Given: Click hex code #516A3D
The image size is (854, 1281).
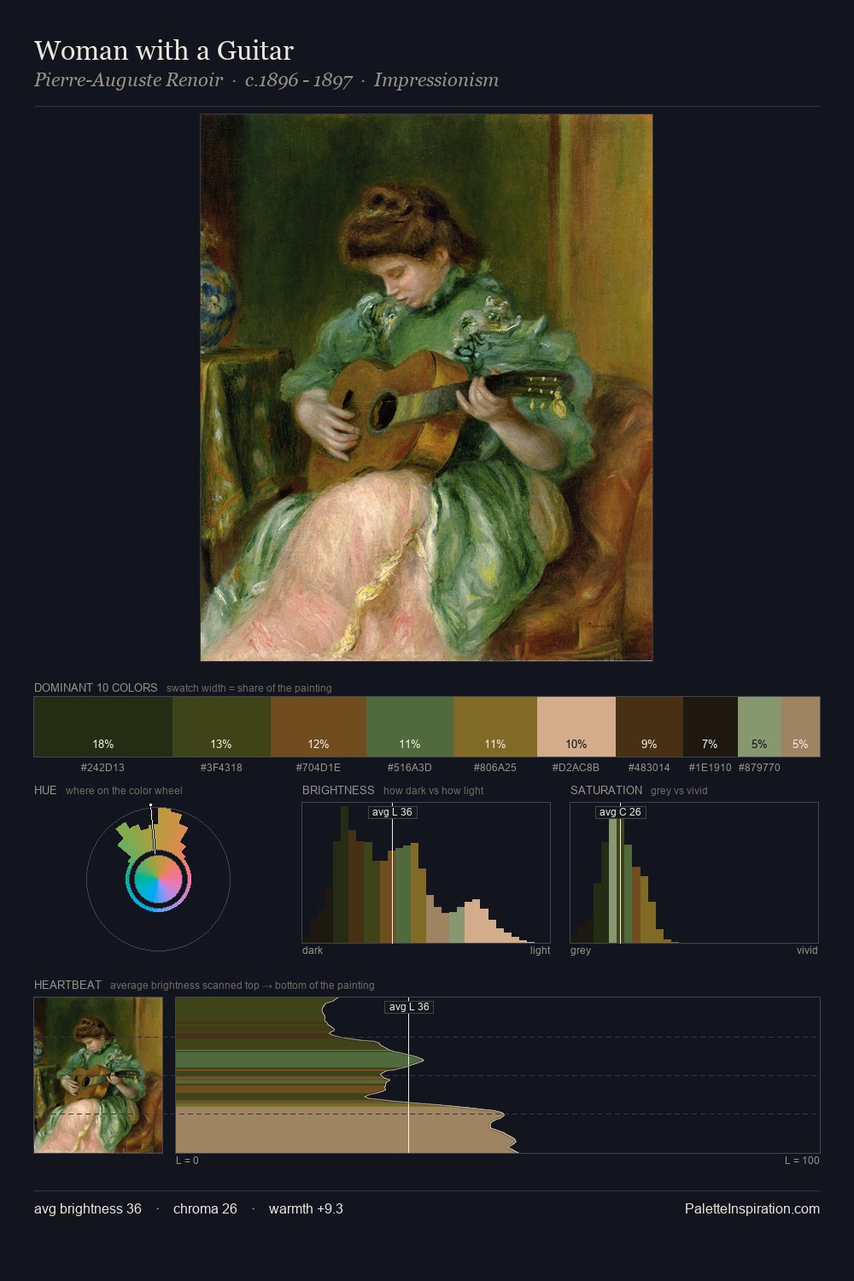Looking at the screenshot, I should click(x=410, y=768).
